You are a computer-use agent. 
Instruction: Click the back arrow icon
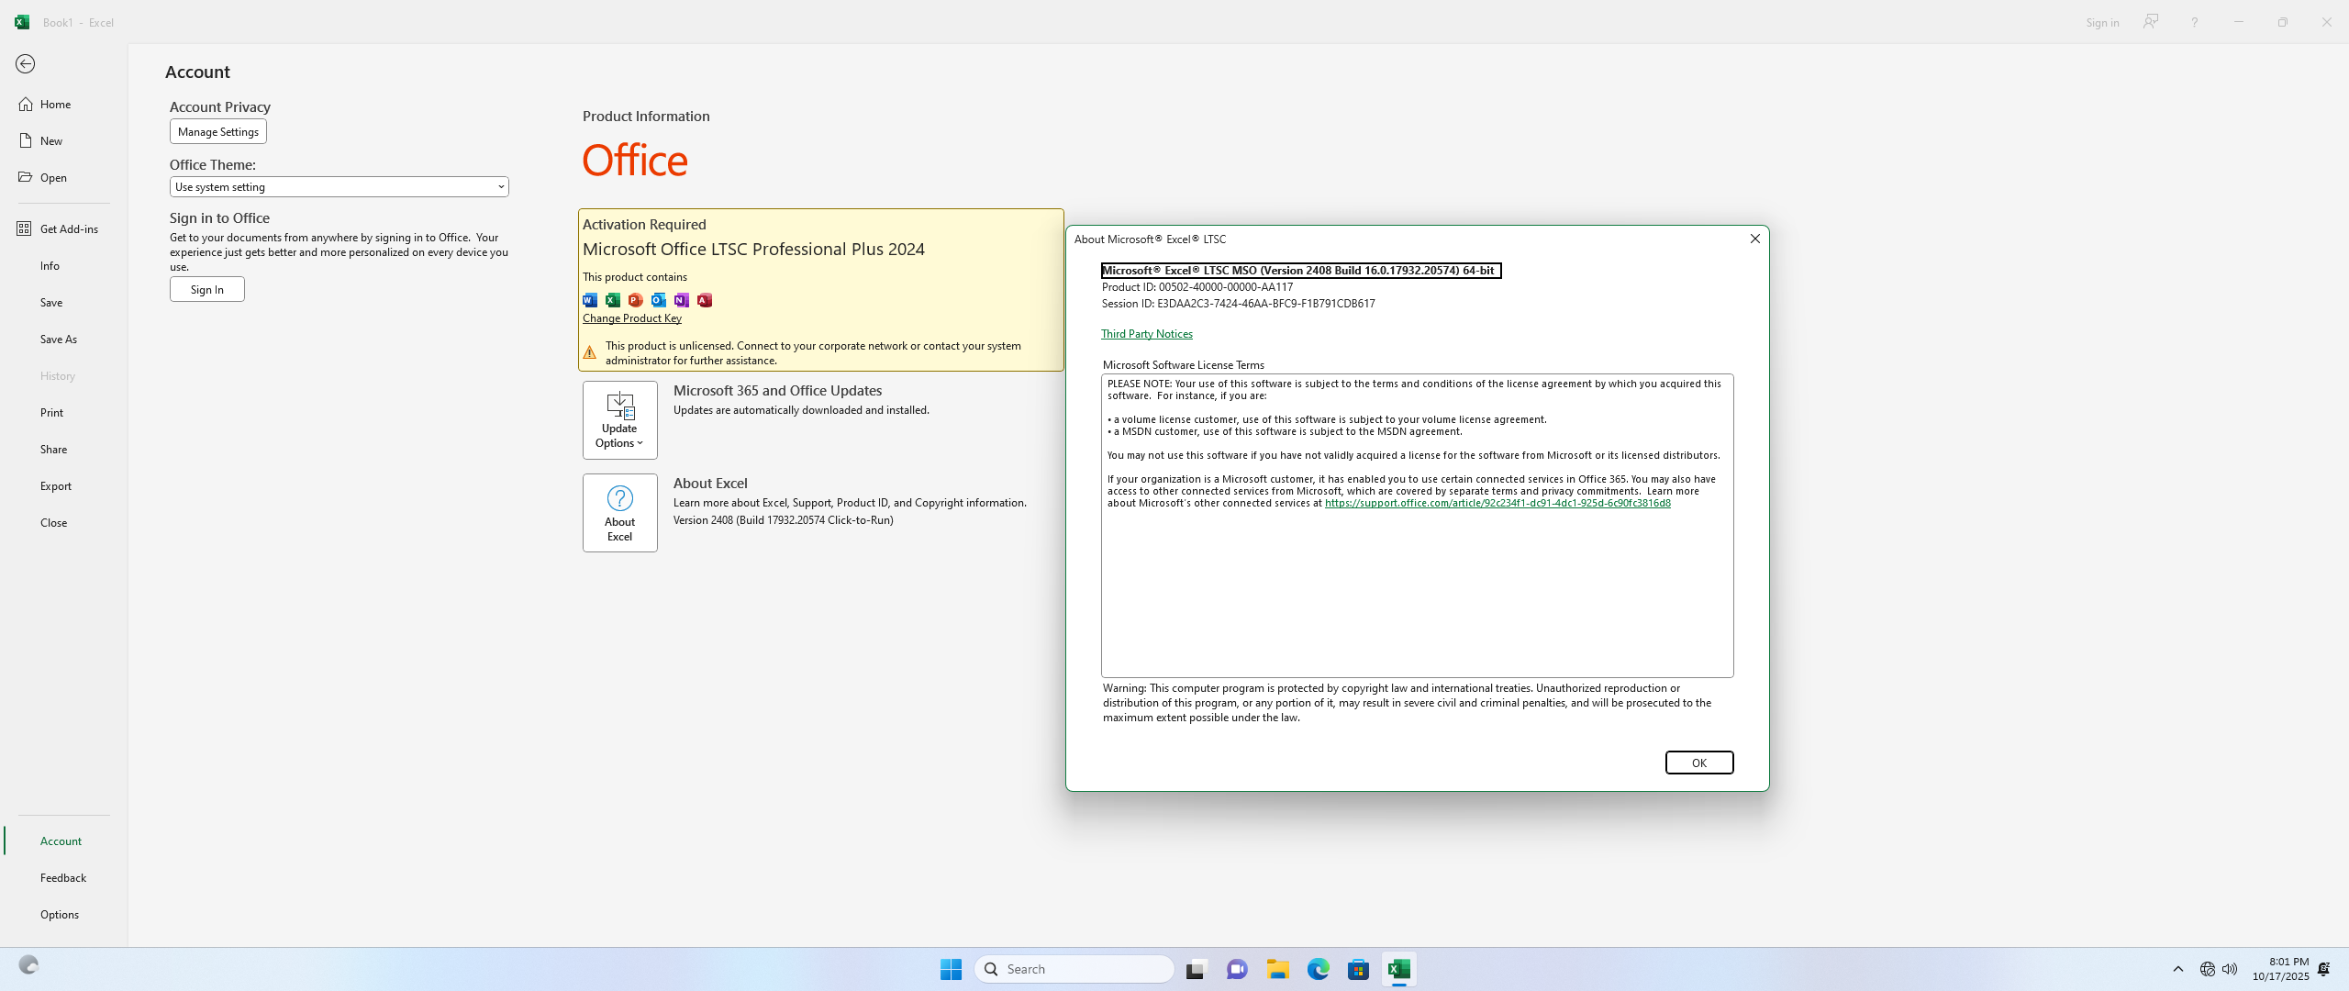tap(25, 64)
